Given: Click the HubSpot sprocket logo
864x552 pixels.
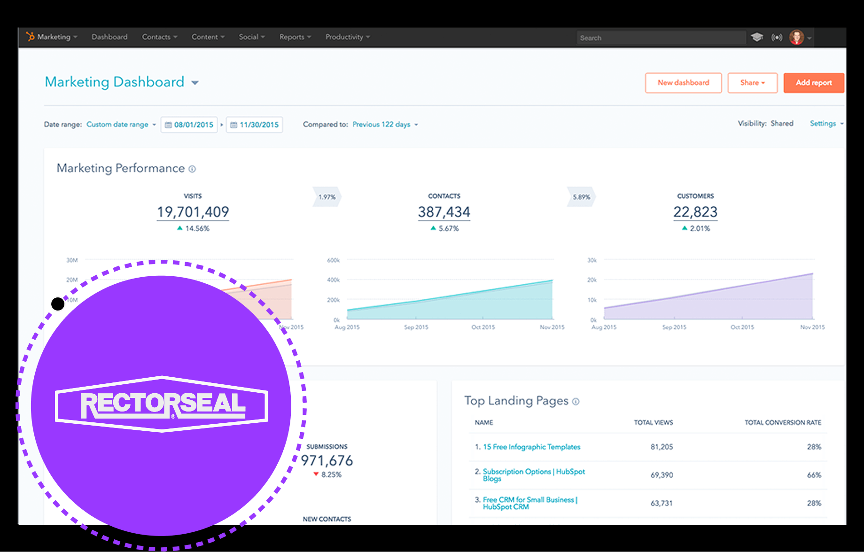Looking at the screenshot, I should tap(31, 37).
